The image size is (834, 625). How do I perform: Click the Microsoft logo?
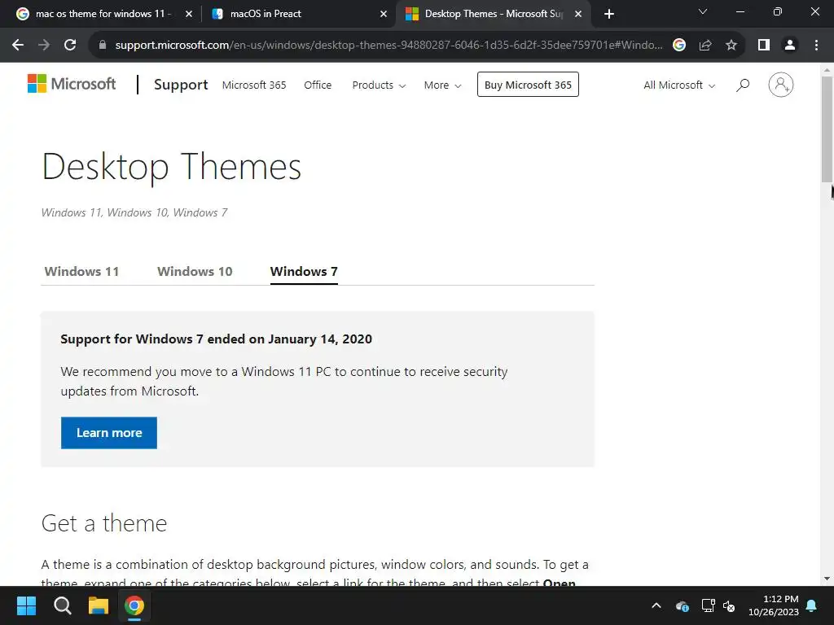(72, 84)
